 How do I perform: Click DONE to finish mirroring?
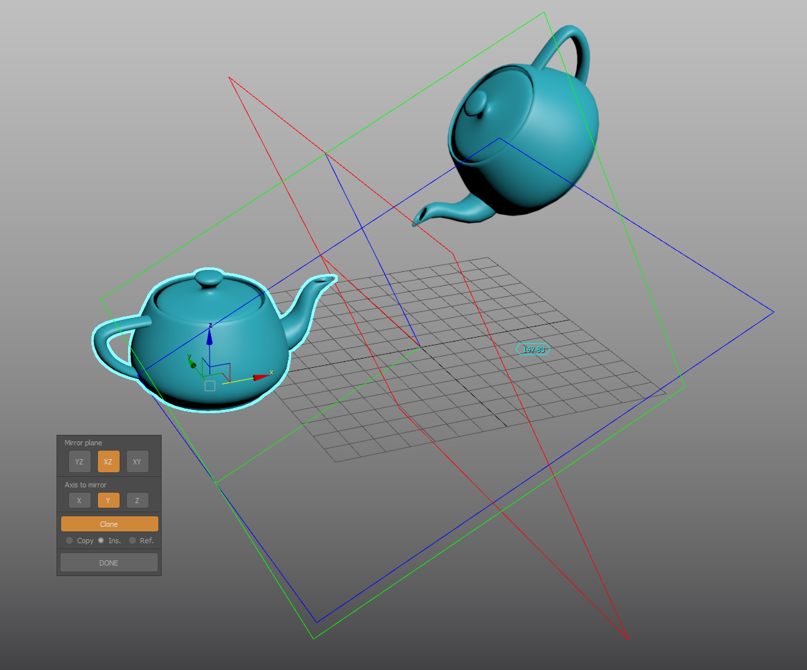[109, 563]
